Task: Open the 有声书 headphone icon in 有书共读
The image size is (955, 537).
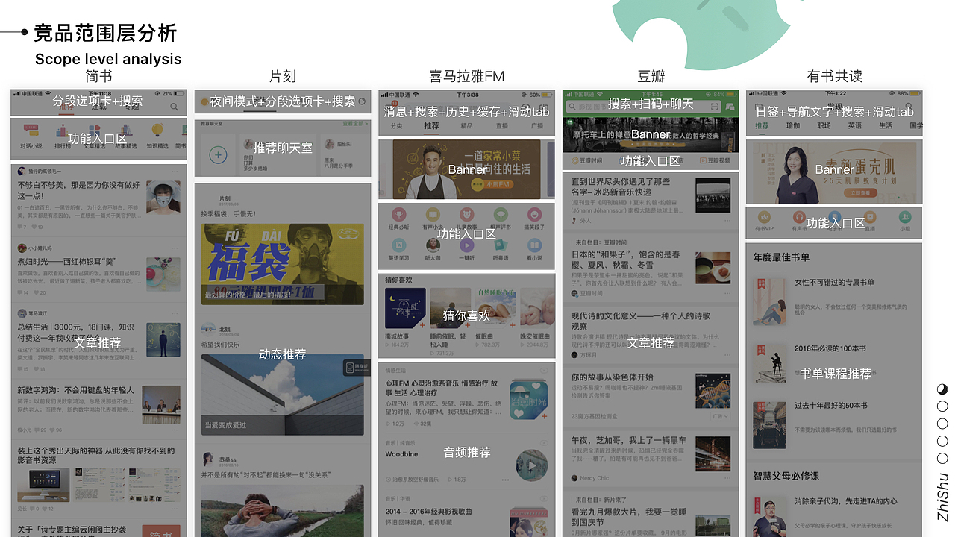Action: click(798, 218)
